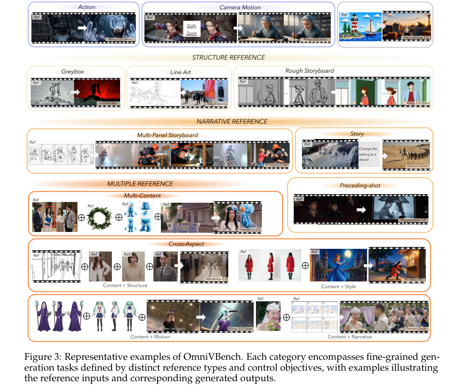The image size is (464, 389).
Task: Click the "Change the setting to a desert" prompt
Action: (x=368, y=154)
